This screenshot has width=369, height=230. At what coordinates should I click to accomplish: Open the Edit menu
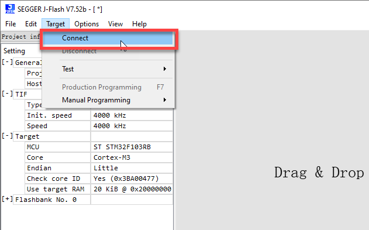tap(31, 24)
